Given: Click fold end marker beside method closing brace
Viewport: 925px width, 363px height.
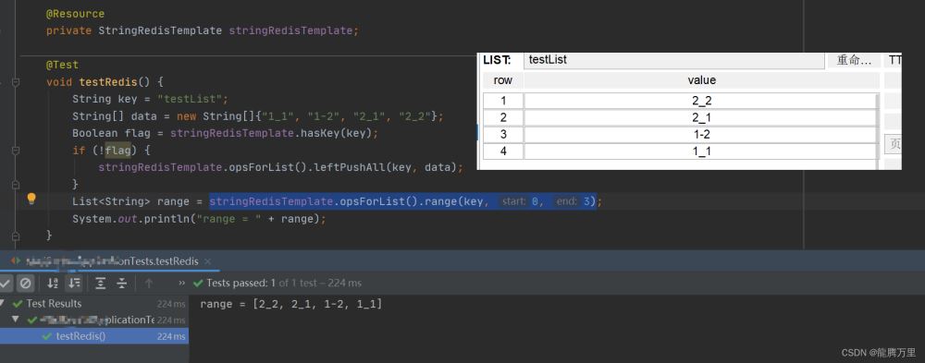Looking at the screenshot, I should coord(16,236).
